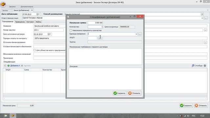The width and height of the screenshot is (210, 118).
Task: Click the Начальная сумма field in dialog
Action: [95, 23]
